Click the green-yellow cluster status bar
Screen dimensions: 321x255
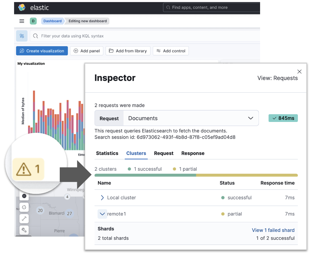click(196, 175)
